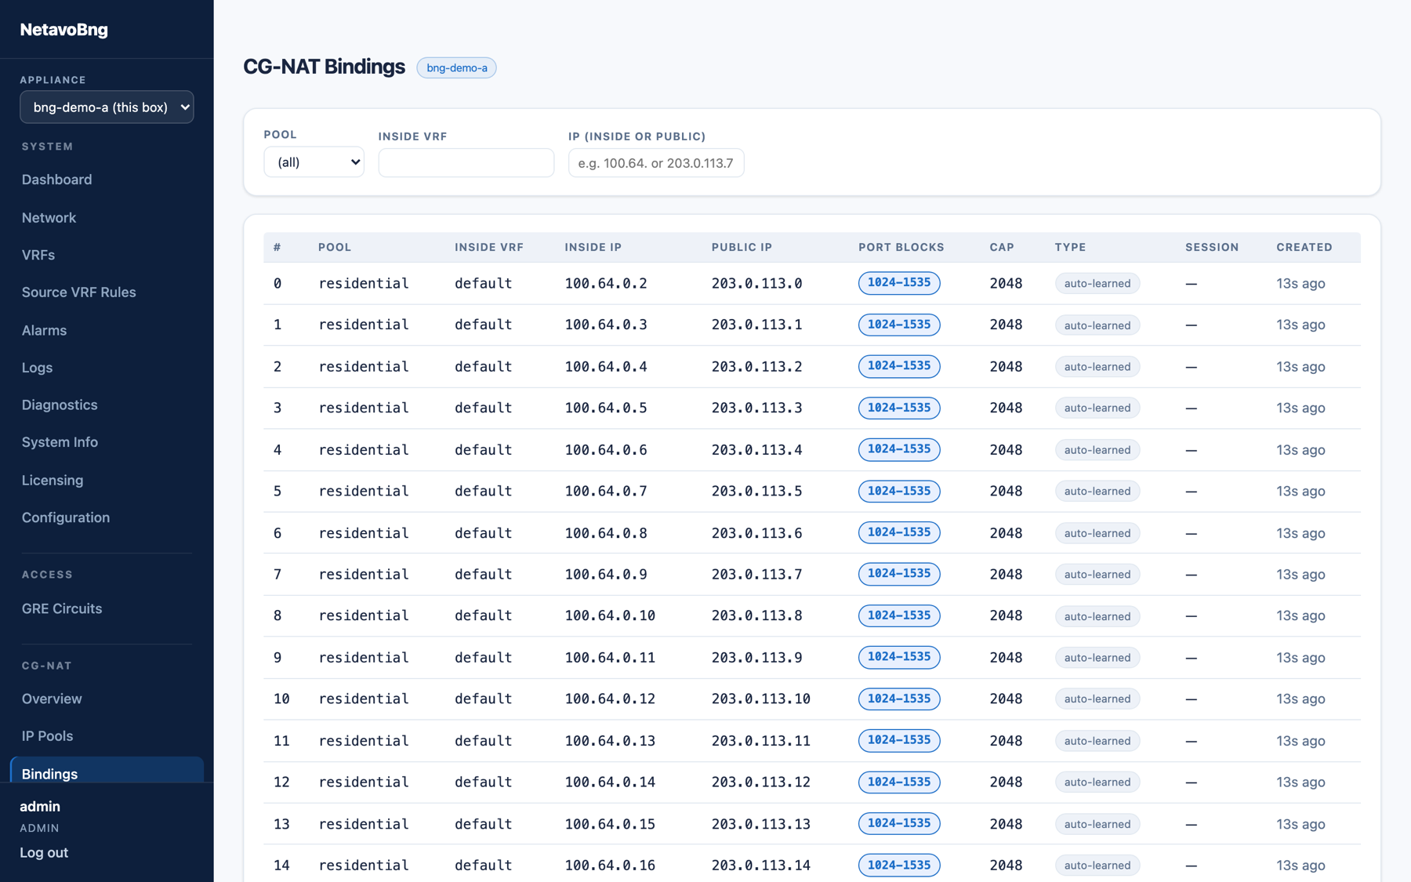The height and width of the screenshot is (882, 1411).
Task: Select inside IP 100.64.0.15
Action: [x=610, y=824]
